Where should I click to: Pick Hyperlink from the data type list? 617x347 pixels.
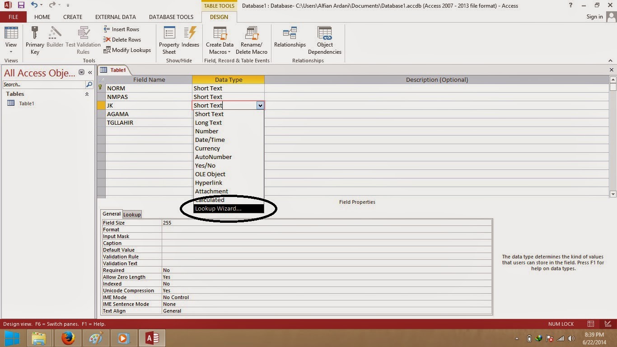pos(229,183)
